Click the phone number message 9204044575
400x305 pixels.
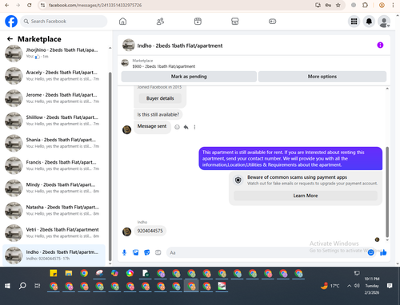[x=150, y=231]
